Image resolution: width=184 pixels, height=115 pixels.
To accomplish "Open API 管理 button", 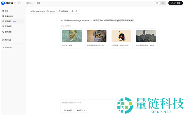I will coord(175,3).
